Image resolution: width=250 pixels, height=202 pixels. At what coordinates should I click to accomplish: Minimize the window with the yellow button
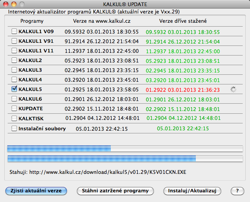14,4
